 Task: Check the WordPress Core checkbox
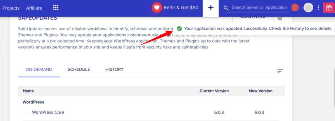26,113
